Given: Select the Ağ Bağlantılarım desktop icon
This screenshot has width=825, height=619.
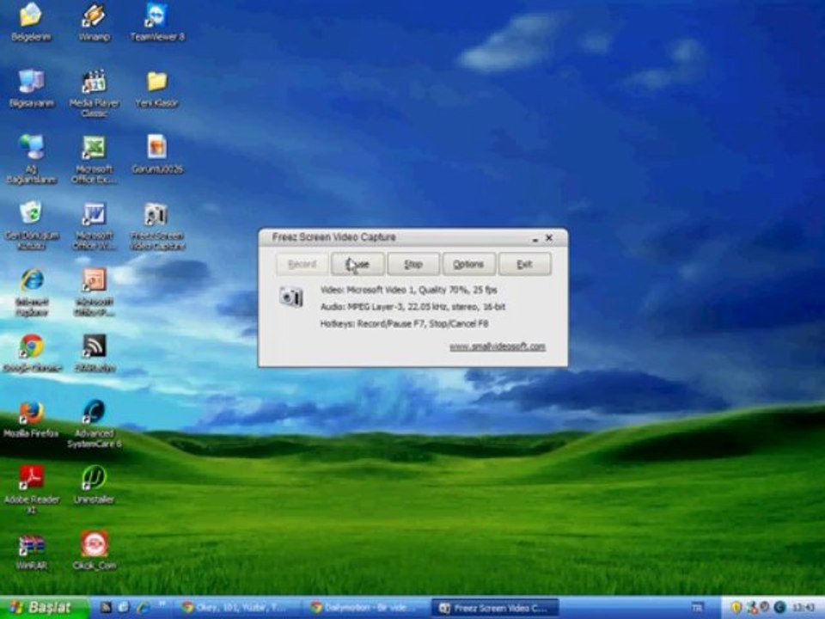Looking at the screenshot, I should pos(31,159).
